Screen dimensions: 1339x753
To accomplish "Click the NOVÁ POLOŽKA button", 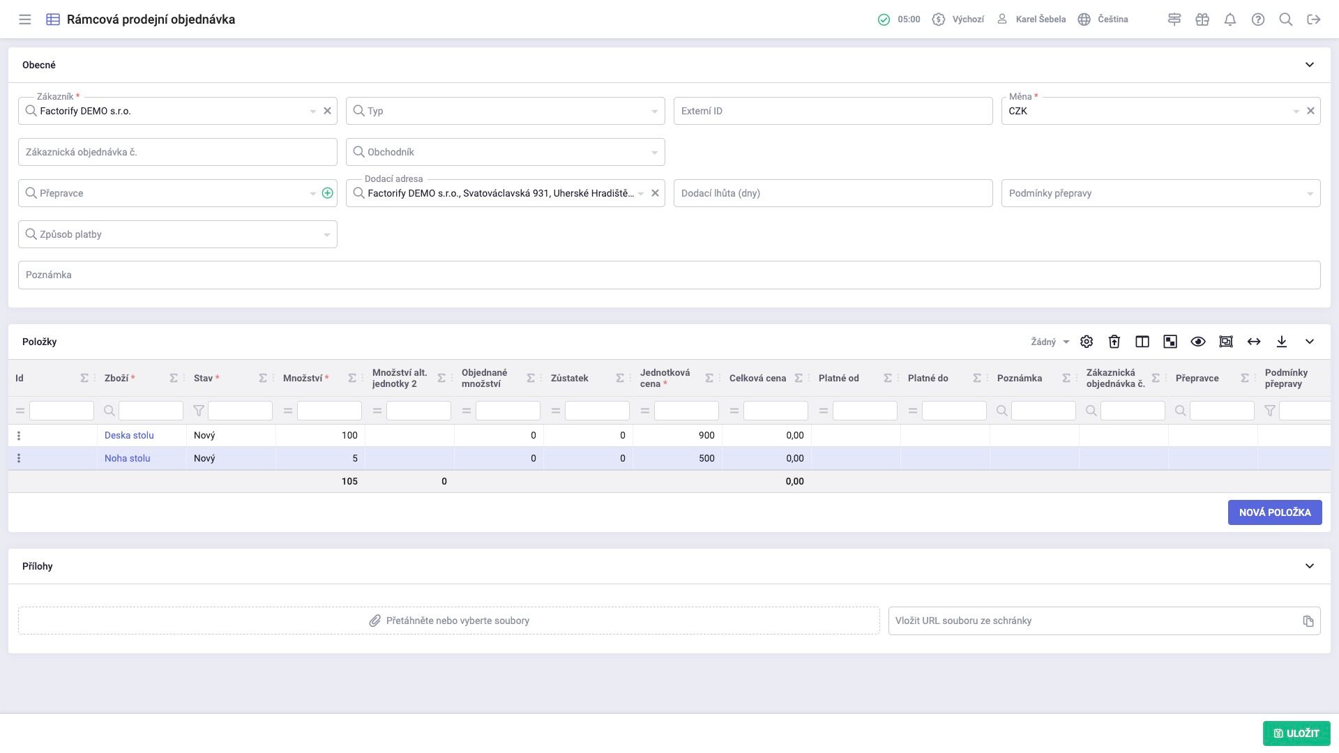I will 1274,512.
